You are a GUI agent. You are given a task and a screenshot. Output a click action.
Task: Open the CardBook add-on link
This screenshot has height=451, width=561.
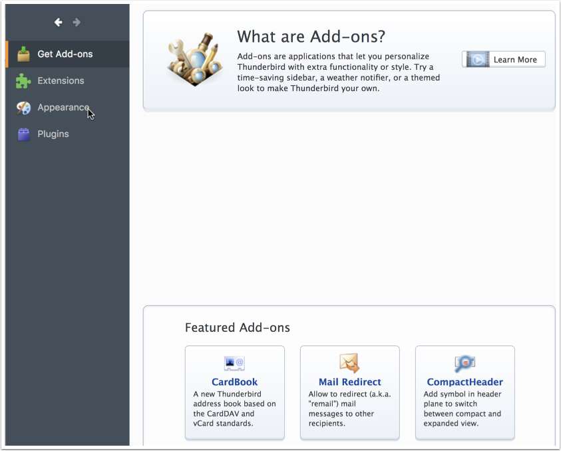click(x=234, y=382)
